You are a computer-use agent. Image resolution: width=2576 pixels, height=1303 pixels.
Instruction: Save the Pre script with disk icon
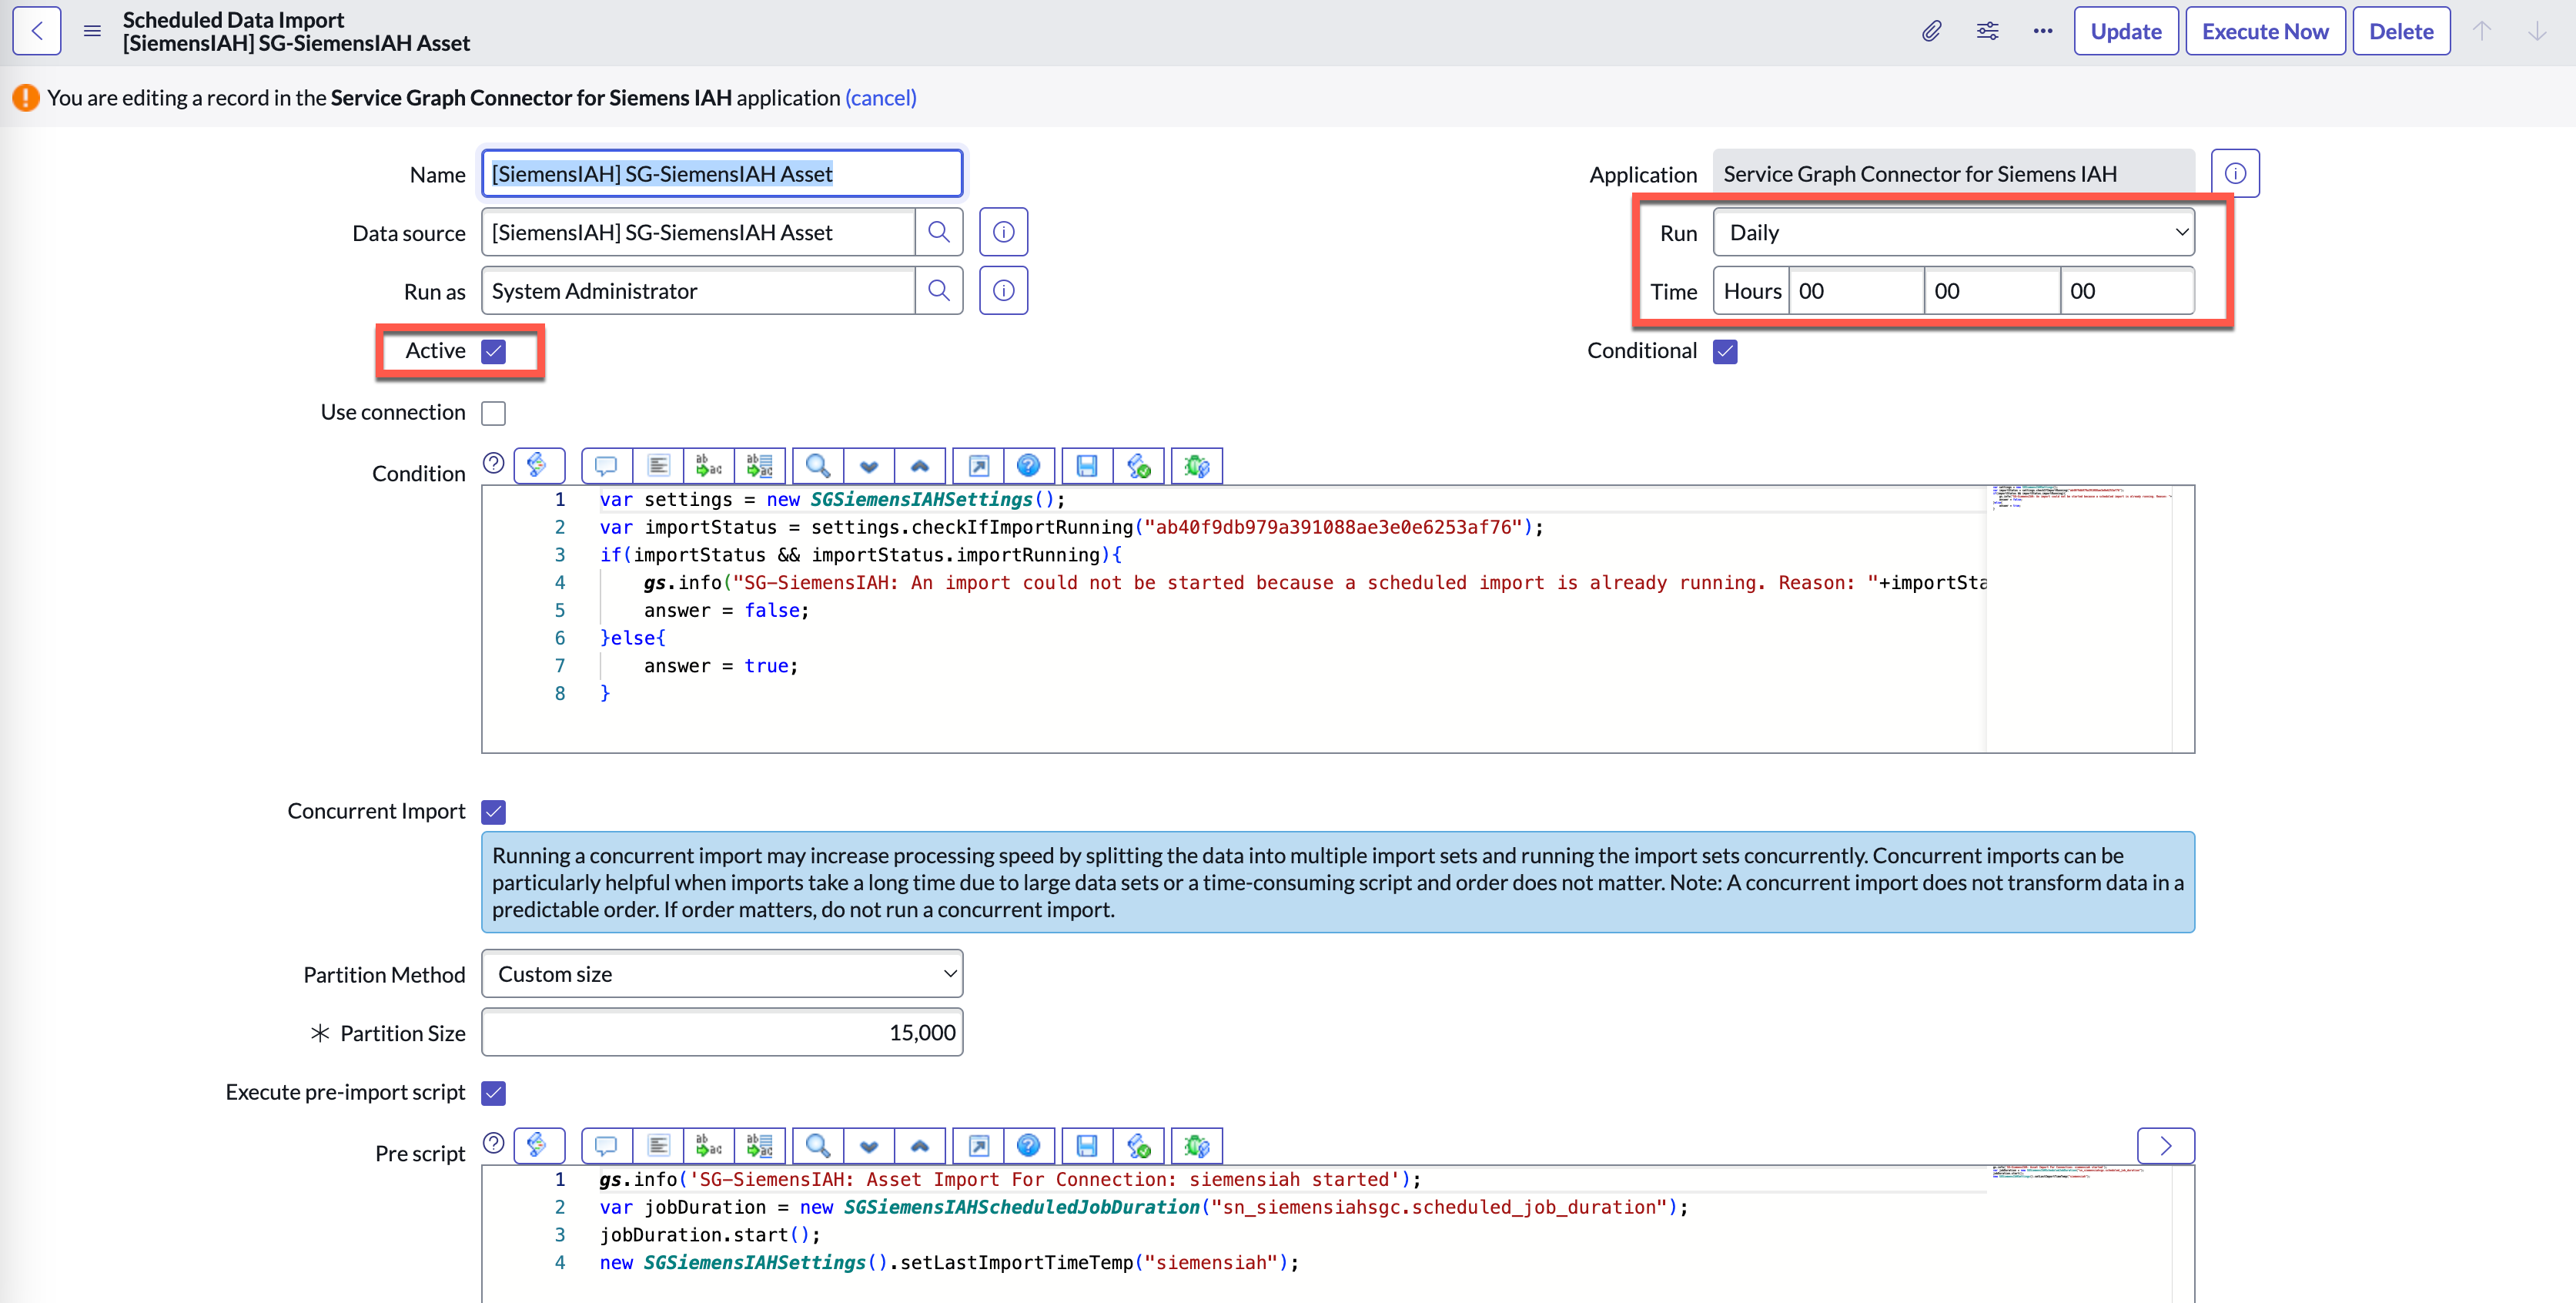click(1087, 1146)
